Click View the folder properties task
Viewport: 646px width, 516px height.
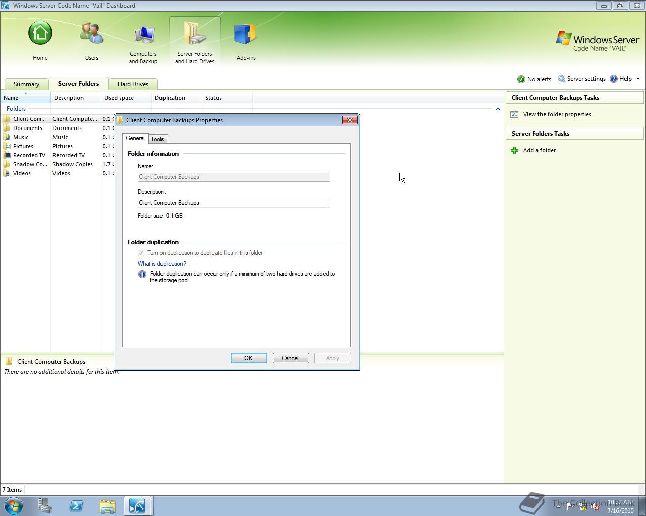pos(557,114)
